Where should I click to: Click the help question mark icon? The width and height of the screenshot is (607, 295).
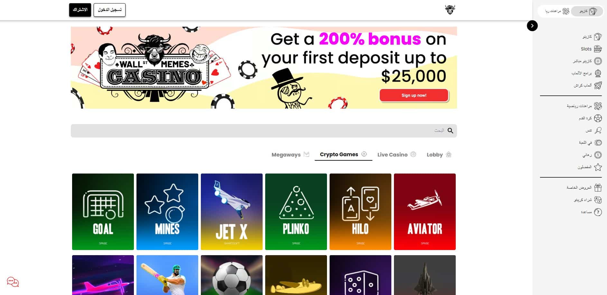(598, 212)
